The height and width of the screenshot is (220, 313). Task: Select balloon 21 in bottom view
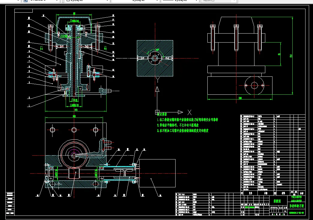click(x=144, y=149)
